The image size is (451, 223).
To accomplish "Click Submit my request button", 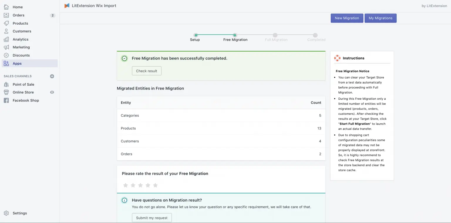I will pyautogui.click(x=152, y=218).
